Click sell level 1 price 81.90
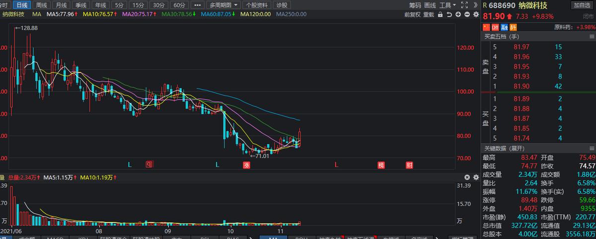Image resolution: width=596 pixels, height=239 pixels. pos(521,86)
